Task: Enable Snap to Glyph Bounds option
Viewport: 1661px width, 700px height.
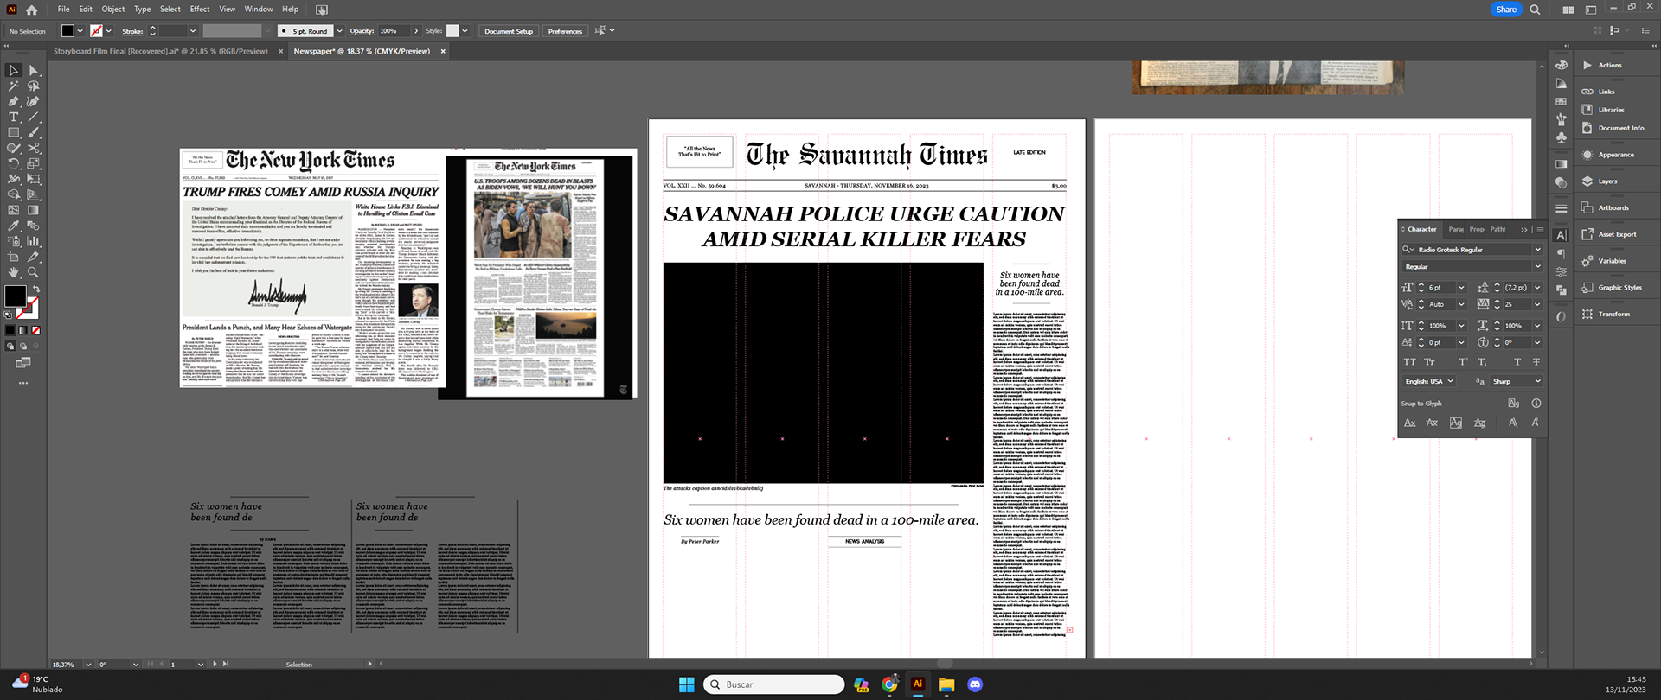Action: tap(1456, 423)
